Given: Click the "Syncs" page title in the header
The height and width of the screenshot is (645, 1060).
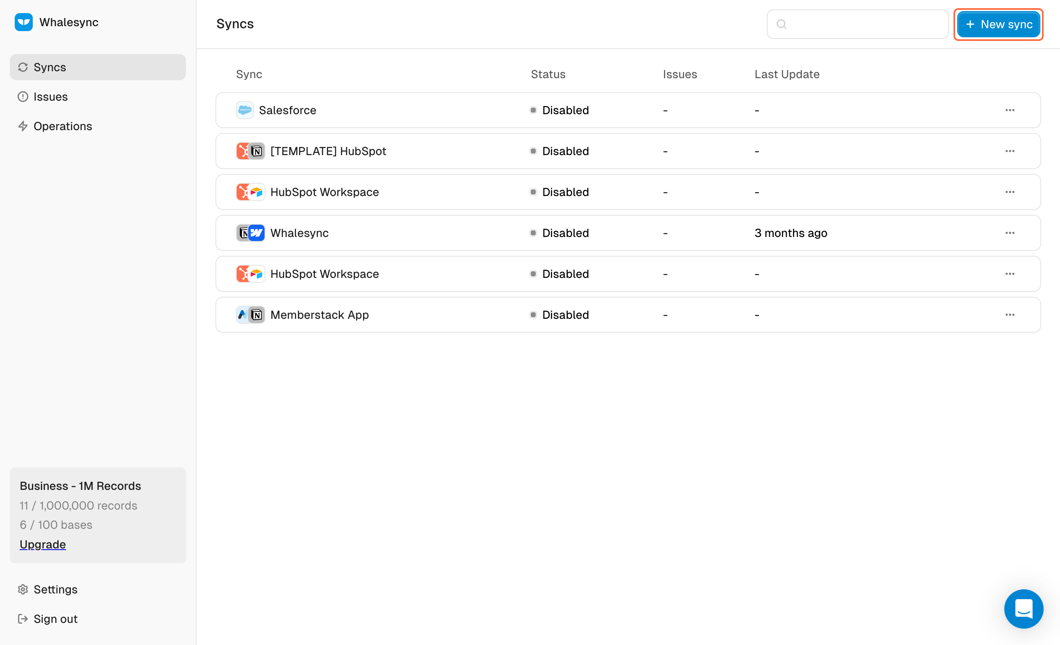Looking at the screenshot, I should (235, 24).
